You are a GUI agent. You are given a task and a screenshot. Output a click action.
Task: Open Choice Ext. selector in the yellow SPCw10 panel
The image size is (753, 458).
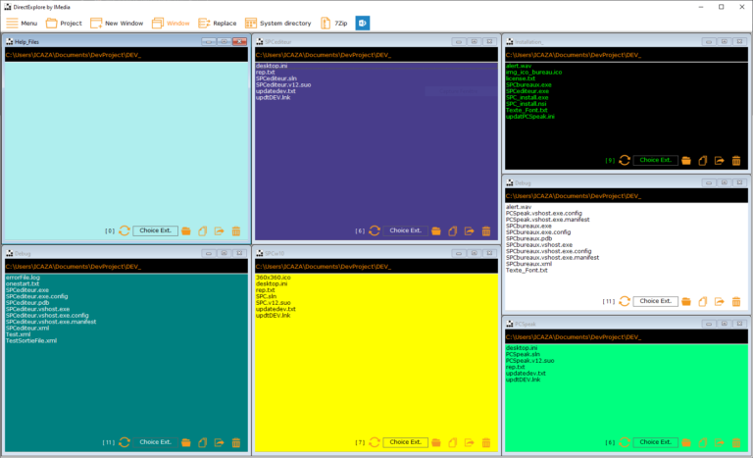405,442
